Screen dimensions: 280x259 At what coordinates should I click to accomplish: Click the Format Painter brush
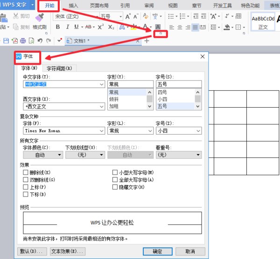40,17
